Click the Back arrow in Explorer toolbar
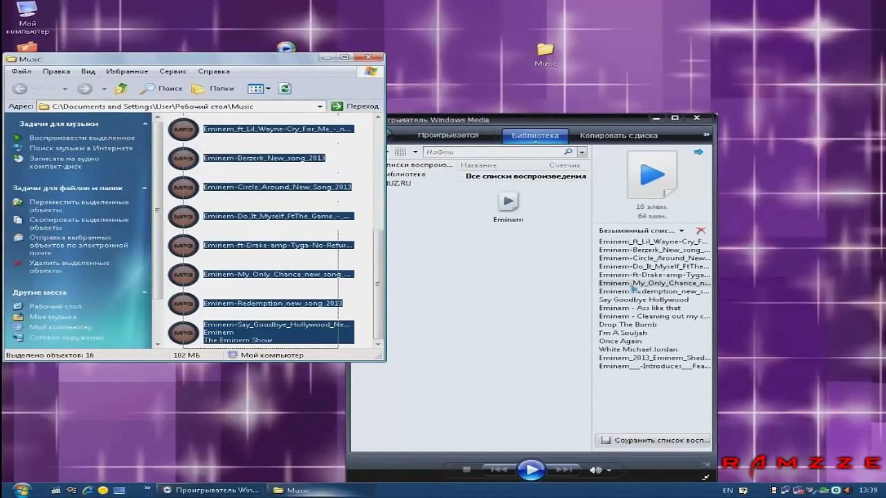 click(x=20, y=89)
